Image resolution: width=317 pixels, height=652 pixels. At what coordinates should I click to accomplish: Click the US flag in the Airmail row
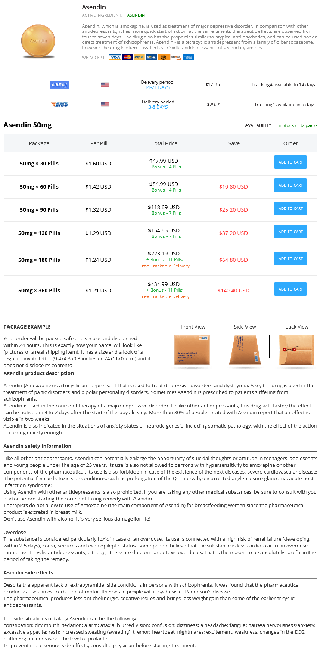[x=105, y=85]
